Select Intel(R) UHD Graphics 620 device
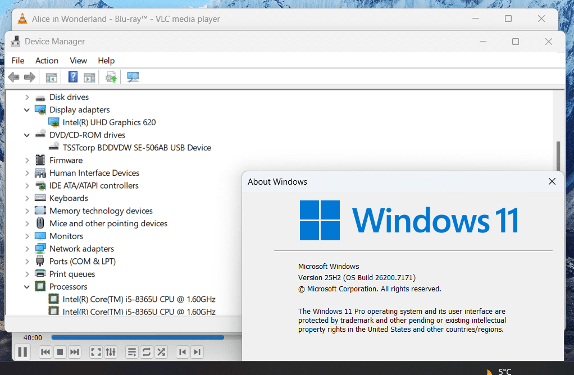 [109, 122]
